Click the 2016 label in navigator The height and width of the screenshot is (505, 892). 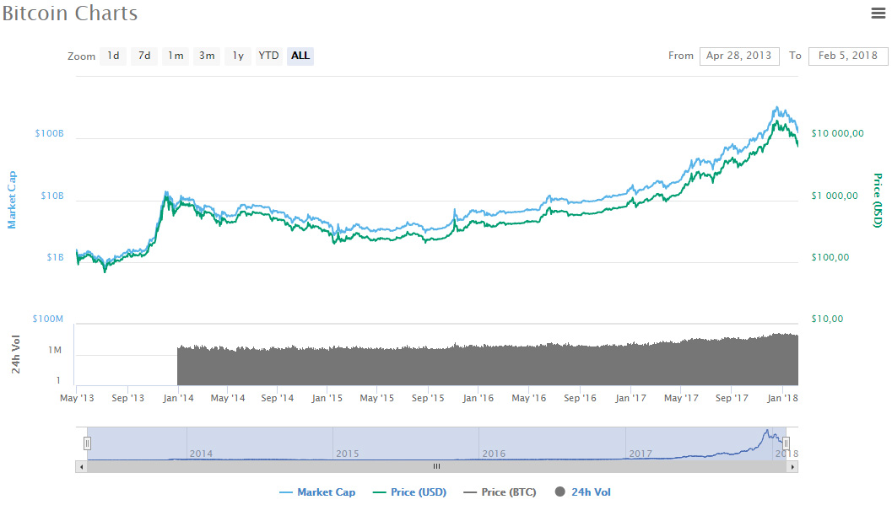[x=493, y=454]
